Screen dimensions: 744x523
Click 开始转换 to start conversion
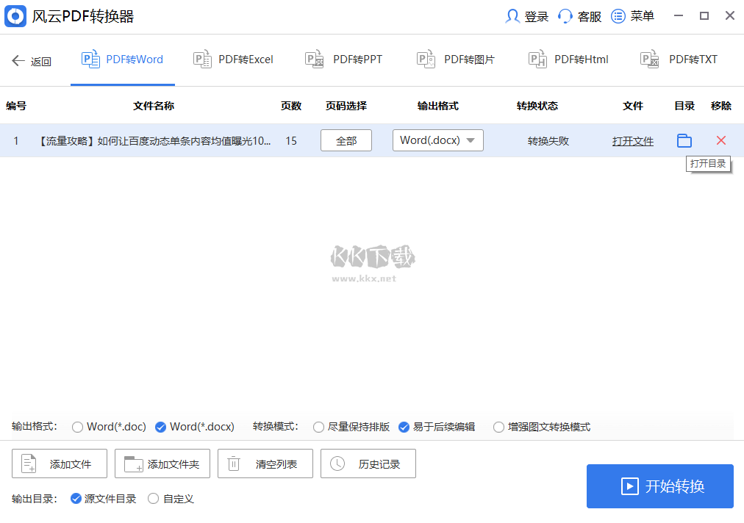[659, 486]
